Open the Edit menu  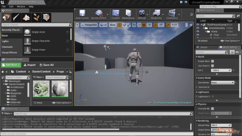click(11, 7)
